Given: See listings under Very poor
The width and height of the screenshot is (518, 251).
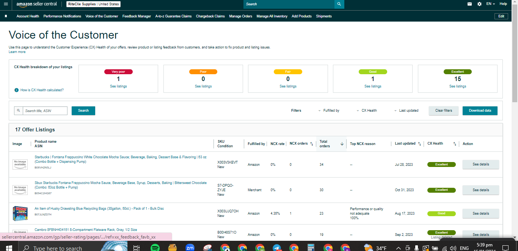Looking at the screenshot, I should (118, 86).
